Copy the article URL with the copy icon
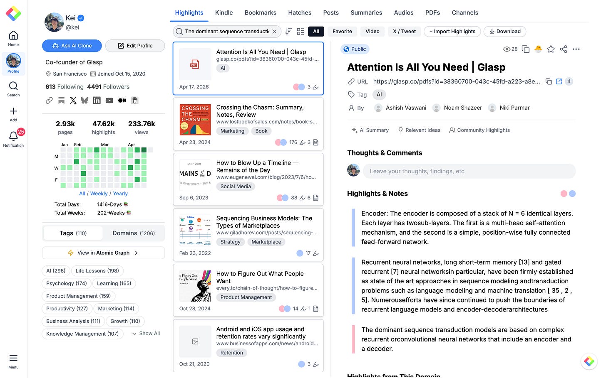This screenshot has height=378, width=606. 549,81
